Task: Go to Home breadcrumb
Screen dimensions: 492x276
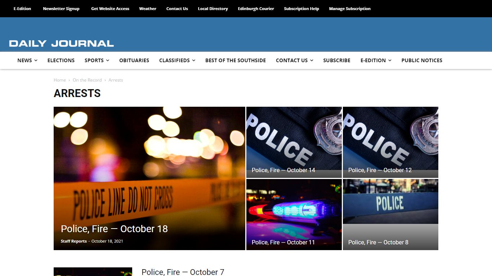Action: point(60,80)
